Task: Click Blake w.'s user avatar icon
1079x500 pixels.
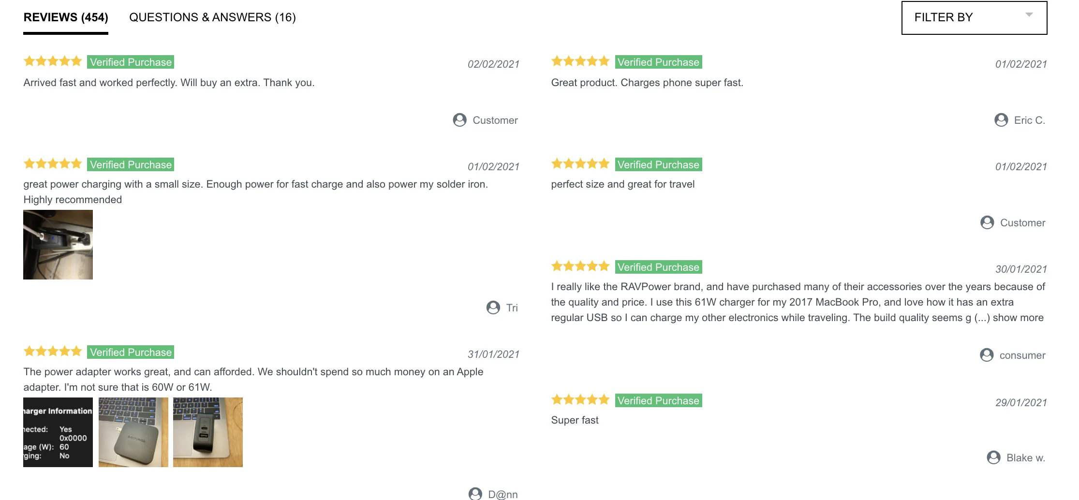Action: 993,457
